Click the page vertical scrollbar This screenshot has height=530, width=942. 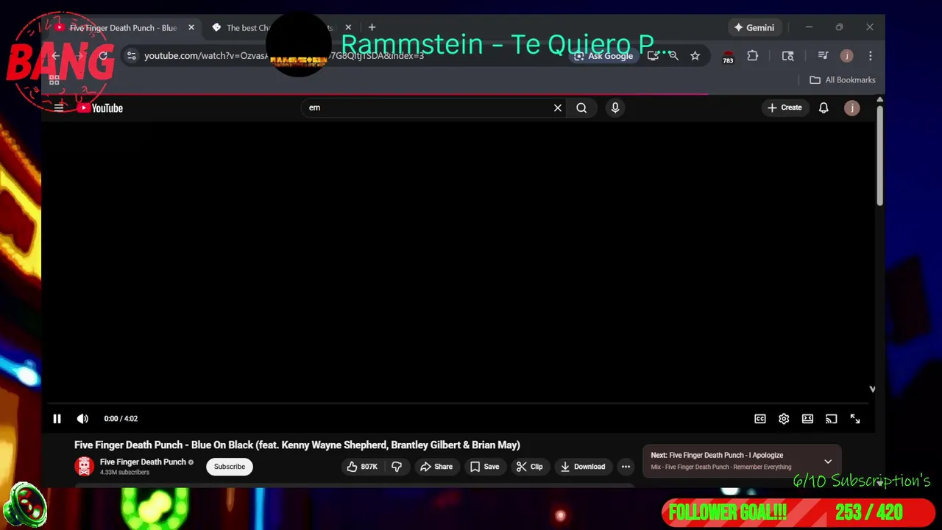pos(879,156)
